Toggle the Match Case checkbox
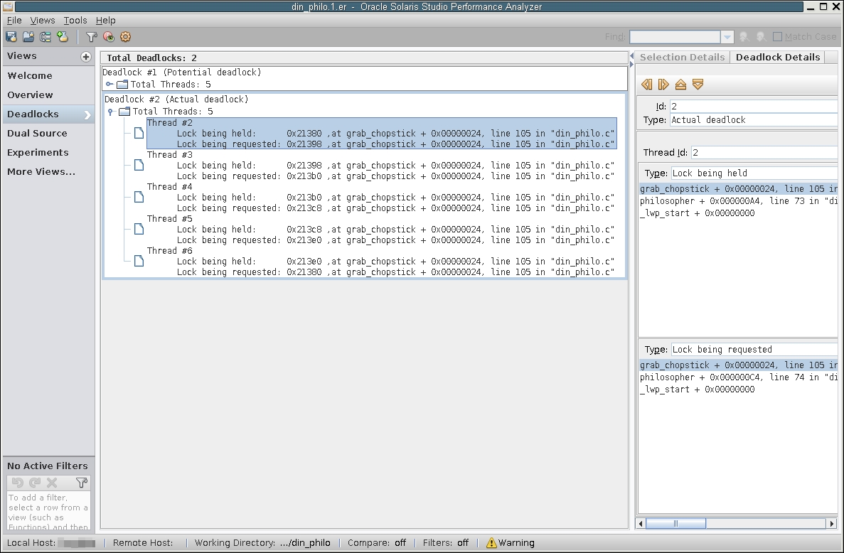Screen dimensions: 844x553 coord(777,36)
